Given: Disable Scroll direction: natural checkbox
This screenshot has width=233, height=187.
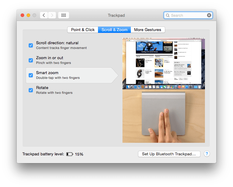Looking at the screenshot, I should [x=31, y=45].
